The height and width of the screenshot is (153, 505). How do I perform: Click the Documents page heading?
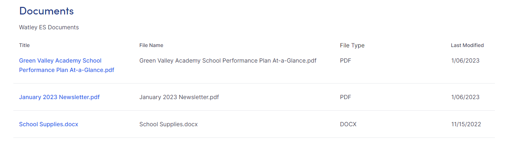(46, 11)
